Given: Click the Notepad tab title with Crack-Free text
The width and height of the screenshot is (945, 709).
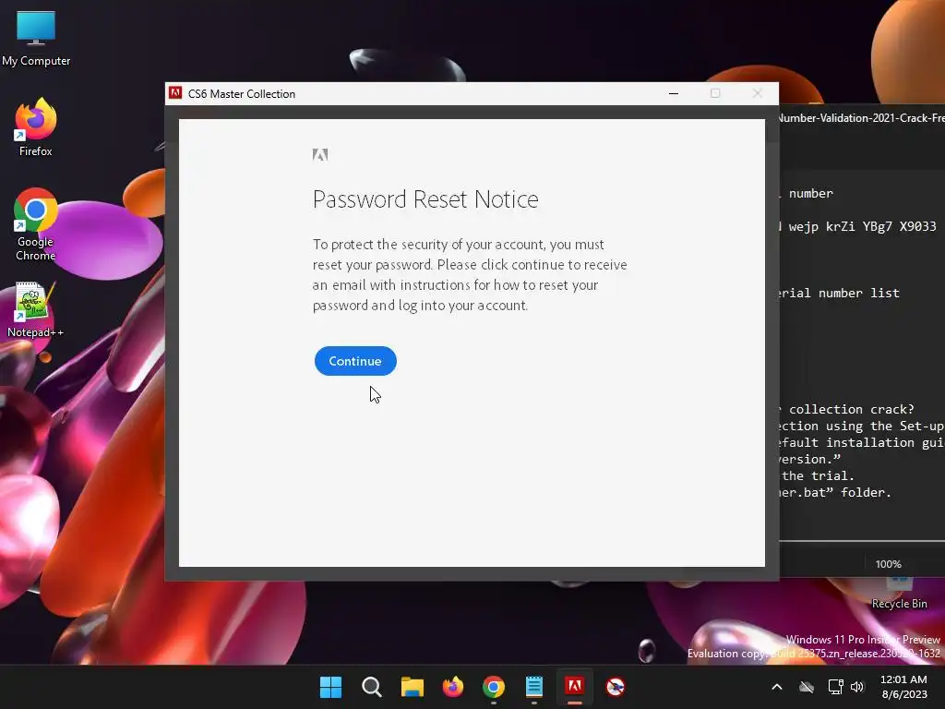Looking at the screenshot, I should (x=862, y=118).
